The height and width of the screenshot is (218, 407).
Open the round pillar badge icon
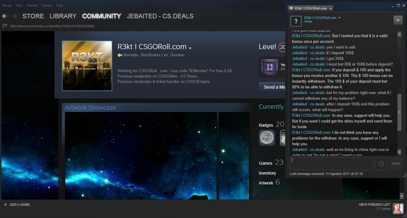pos(267,138)
